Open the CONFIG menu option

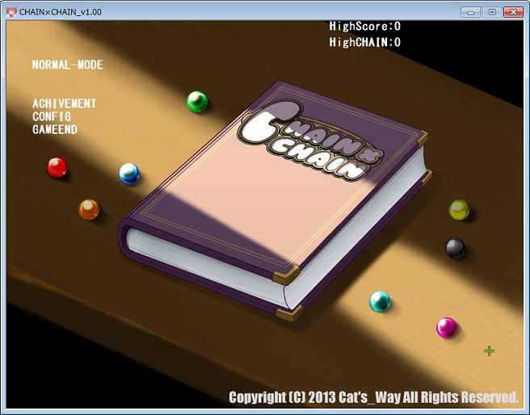52,116
